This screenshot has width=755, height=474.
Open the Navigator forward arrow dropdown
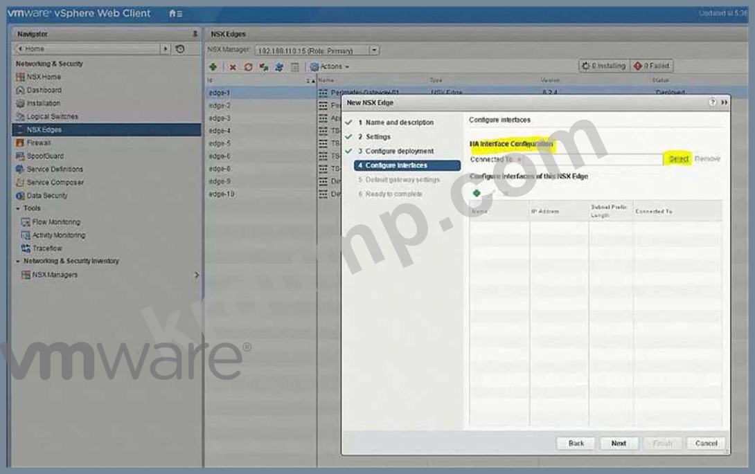pyautogui.click(x=165, y=48)
